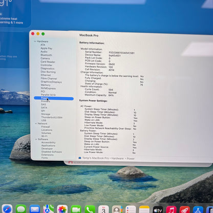Select Camera in the sidebar
213x213 pixels.
pyautogui.click(x=45, y=58)
